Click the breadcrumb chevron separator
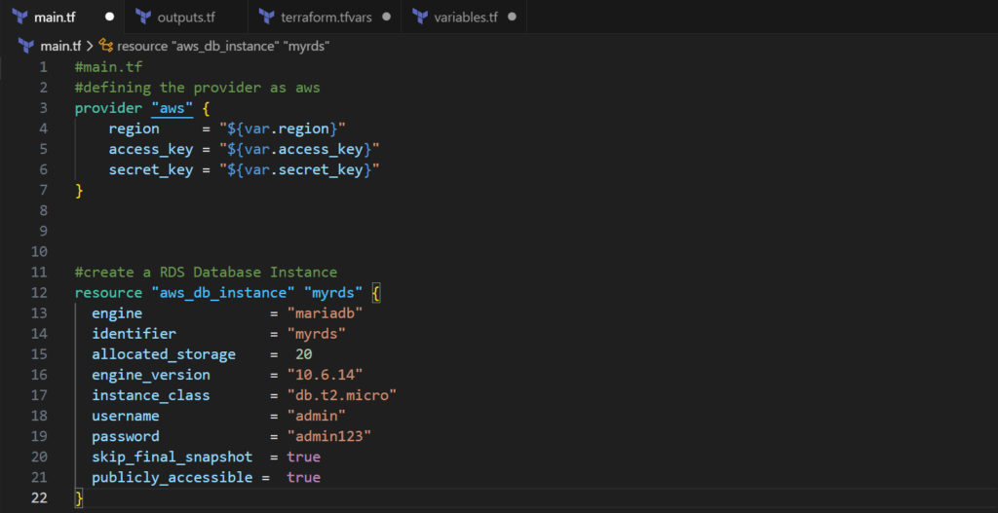This screenshot has width=998, height=513. pos(90,46)
